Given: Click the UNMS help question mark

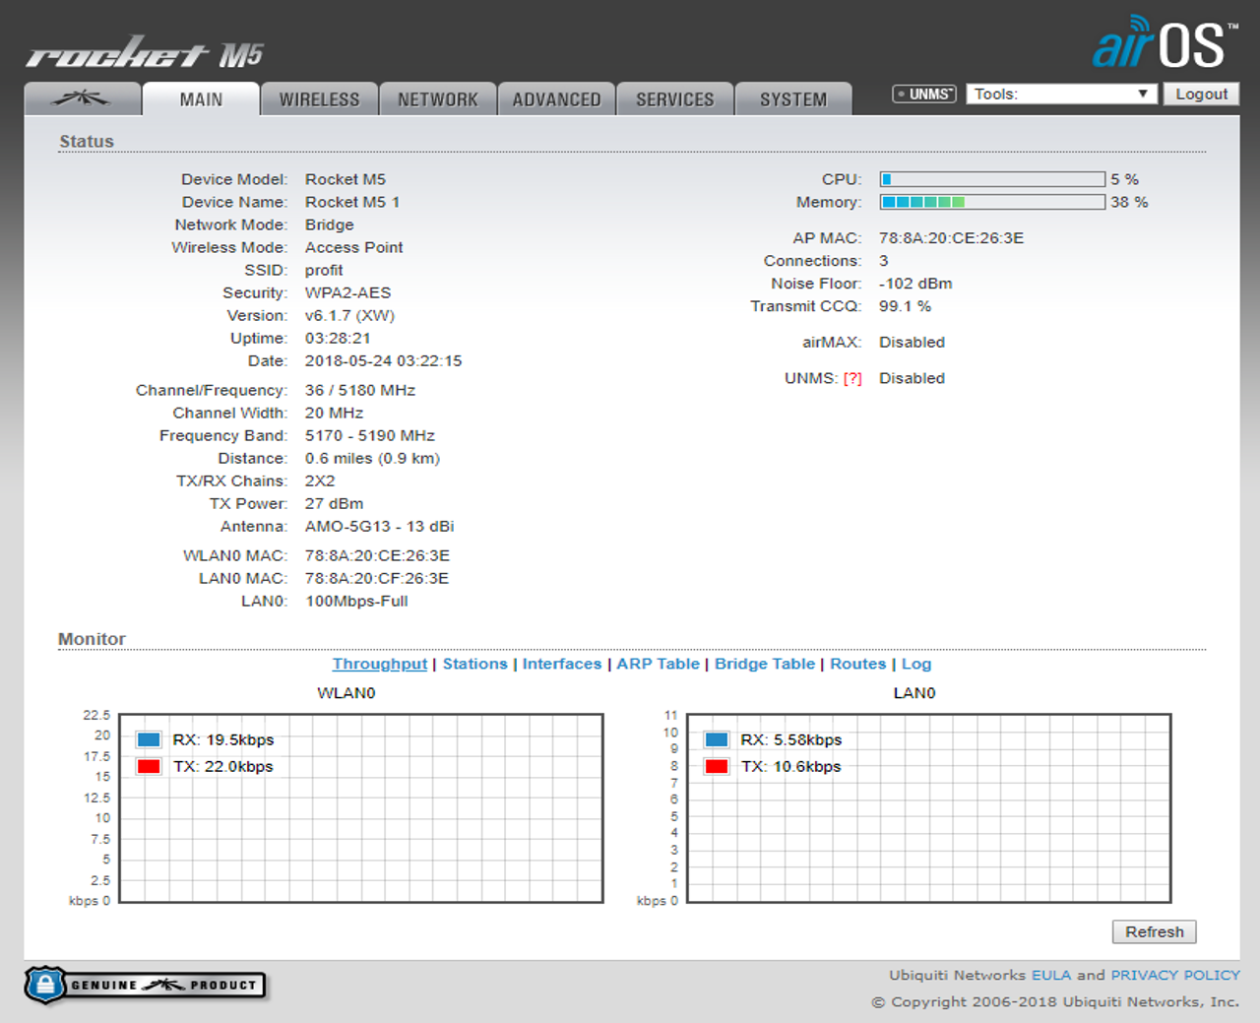Looking at the screenshot, I should coord(852,379).
